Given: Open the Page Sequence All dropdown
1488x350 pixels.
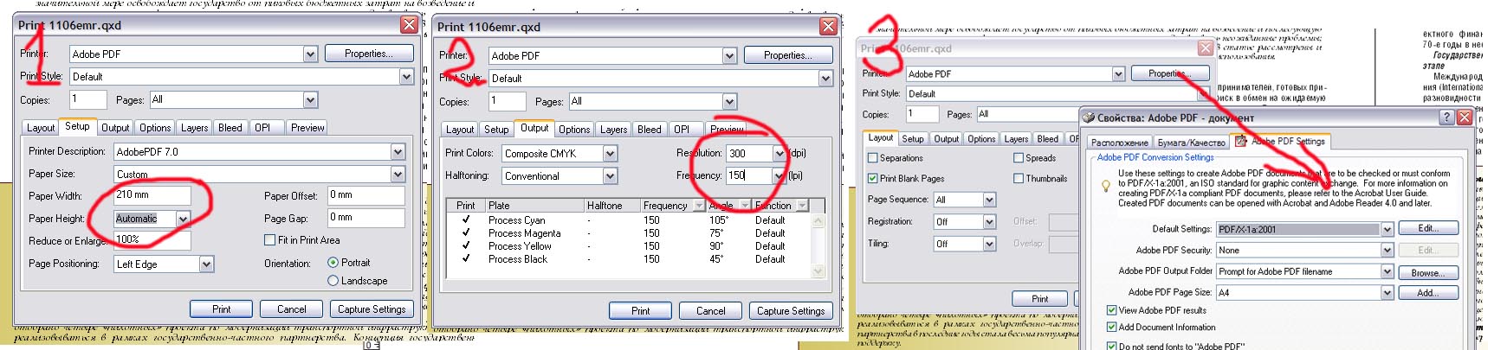Looking at the screenshot, I should [x=989, y=200].
